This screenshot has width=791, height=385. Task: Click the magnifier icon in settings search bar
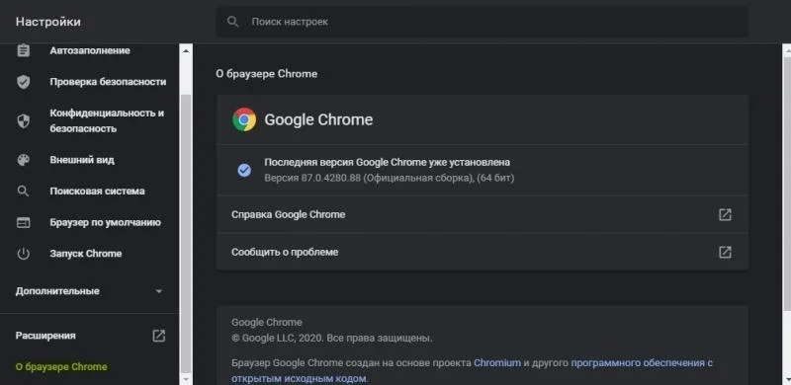[232, 22]
